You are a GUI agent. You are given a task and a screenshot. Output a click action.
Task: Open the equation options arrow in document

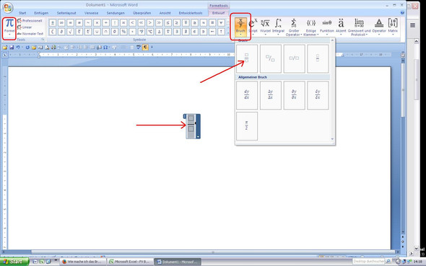(199, 136)
